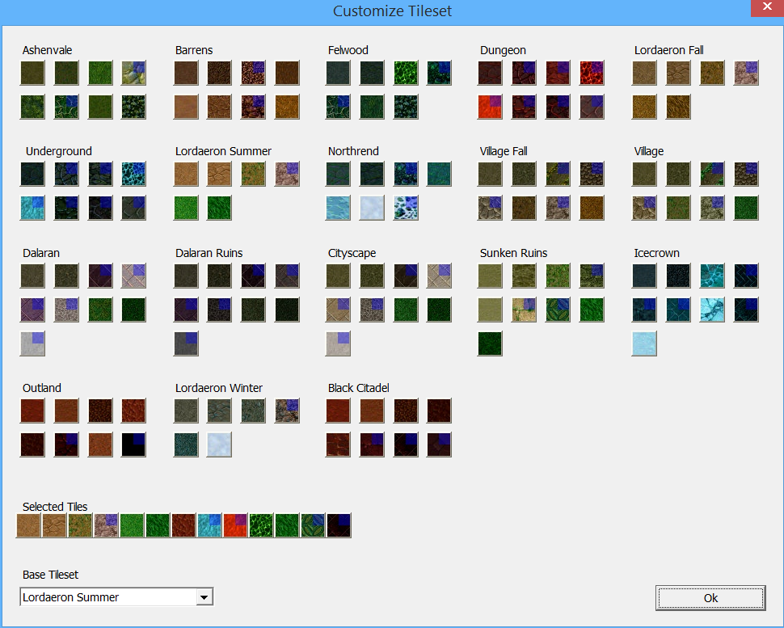Screen dimensions: 784x628
Task: Pick the light grey tile in Cityscape's last row
Action: (338, 344)
